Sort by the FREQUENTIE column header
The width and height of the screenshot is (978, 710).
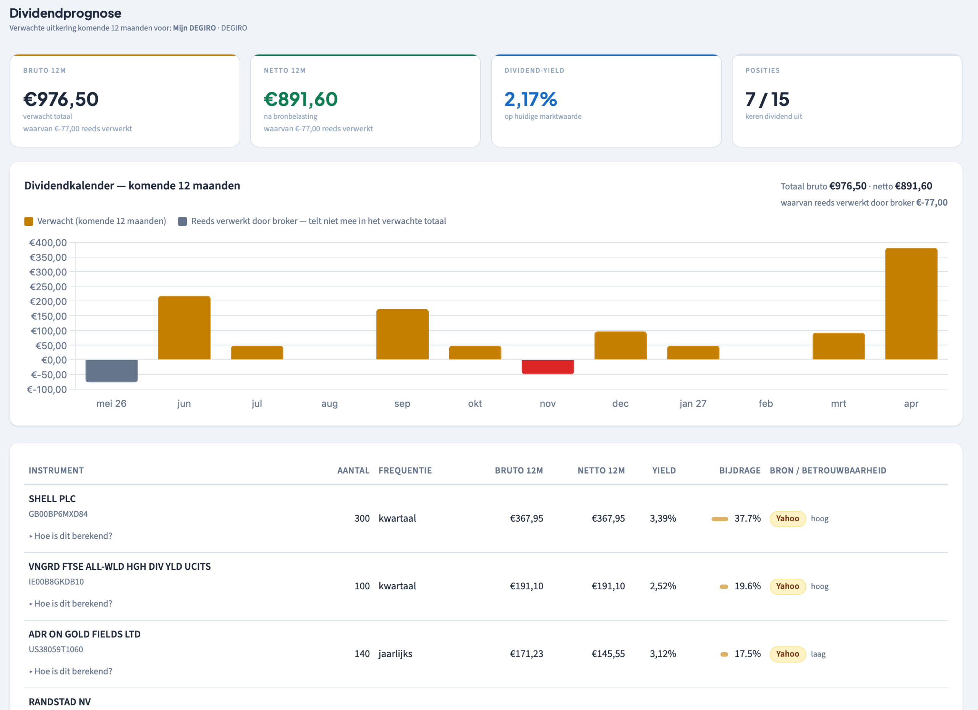pyautogui.click(x=405, y=471)
